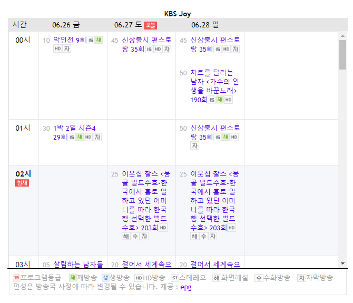Select the 06.27 토 column header
This screenshot has width=353, height=303.
pyautogui.click(x=128, y=25)
